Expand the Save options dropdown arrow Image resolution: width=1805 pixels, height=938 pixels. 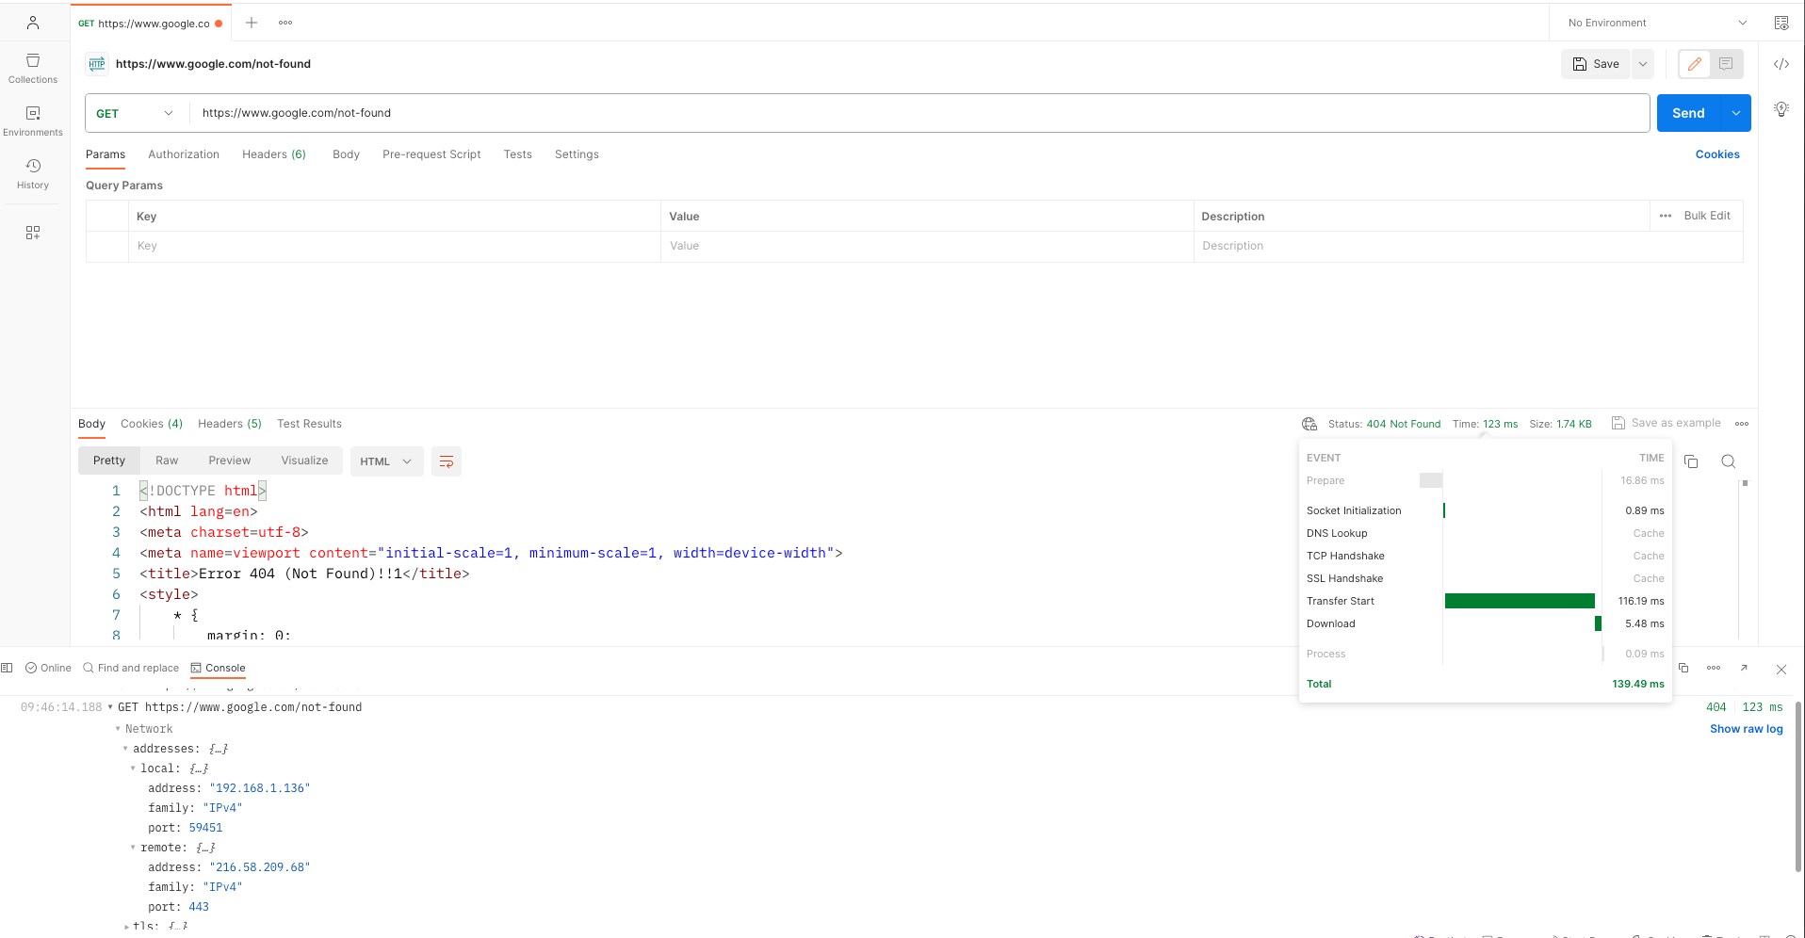click(1643, 64)
